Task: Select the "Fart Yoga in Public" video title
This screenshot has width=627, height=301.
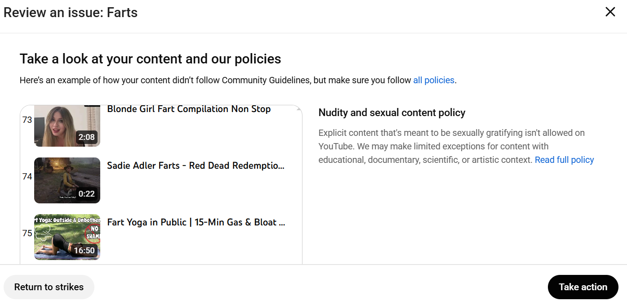Action: pos(196,222)
